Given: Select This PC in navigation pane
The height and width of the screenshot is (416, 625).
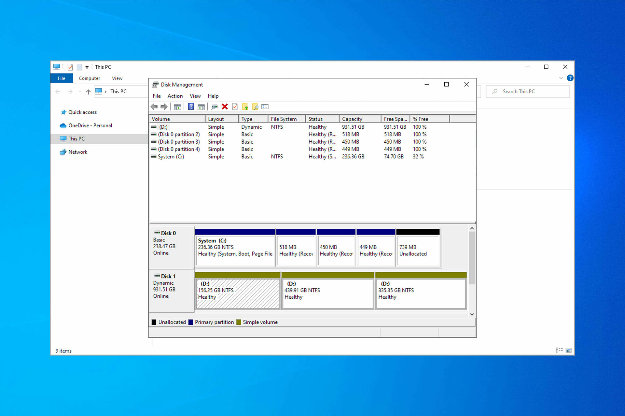Looking at the screenshot, I should tap(99, 139).
